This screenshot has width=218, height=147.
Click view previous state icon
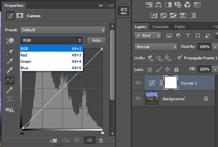(65, 140)
